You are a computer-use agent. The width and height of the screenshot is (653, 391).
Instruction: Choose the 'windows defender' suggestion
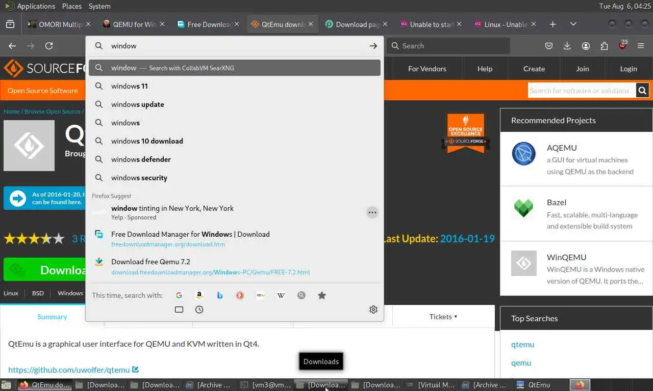click(x=235, y=159)
